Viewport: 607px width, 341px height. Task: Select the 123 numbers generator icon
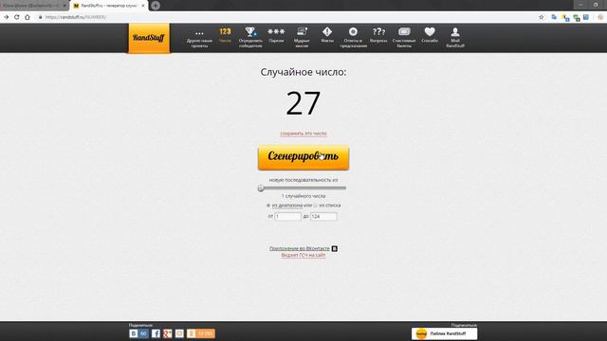[225, 31]
